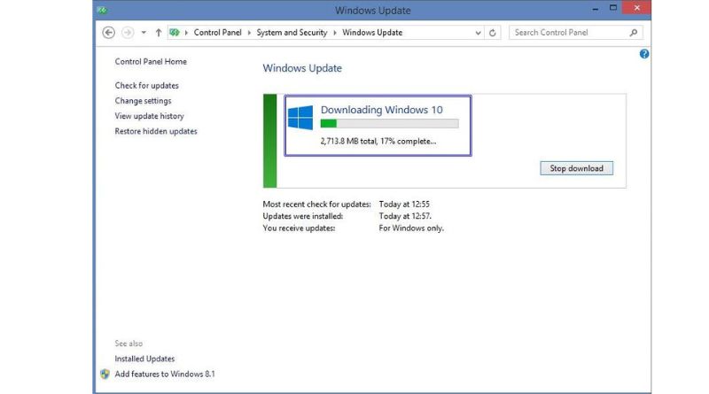Click the Stop download button
This screenshot has width=709, height=394.
(577, 168)
